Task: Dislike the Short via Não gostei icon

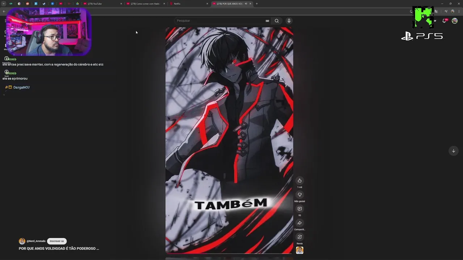Action: 300,195
